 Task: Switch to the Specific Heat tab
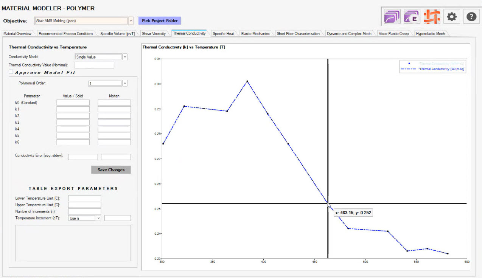[x=223, y=34]
